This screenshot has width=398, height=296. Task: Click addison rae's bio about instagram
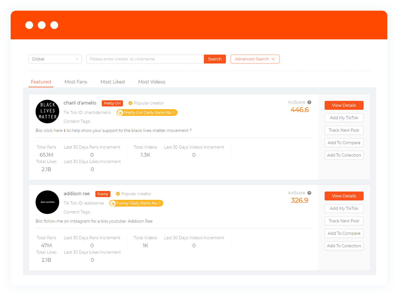tap(94, 221)
